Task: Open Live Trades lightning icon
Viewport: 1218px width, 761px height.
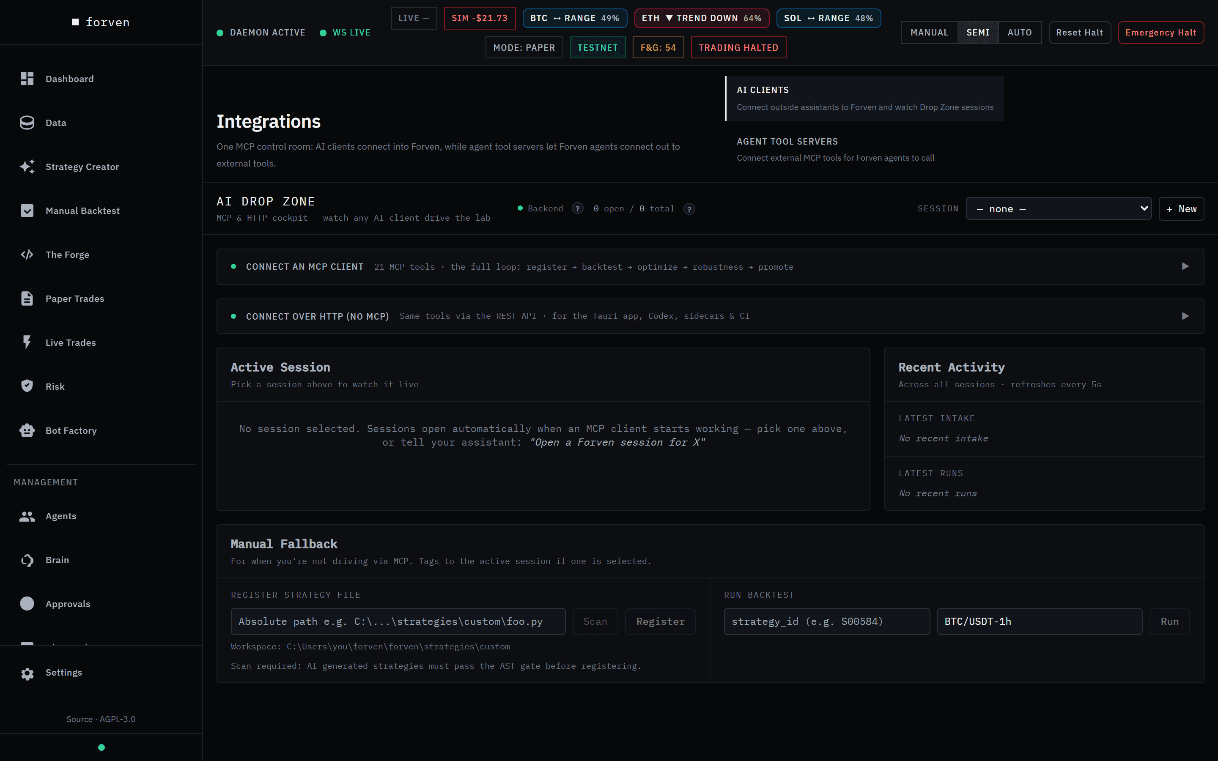Action: pos(27,342)
